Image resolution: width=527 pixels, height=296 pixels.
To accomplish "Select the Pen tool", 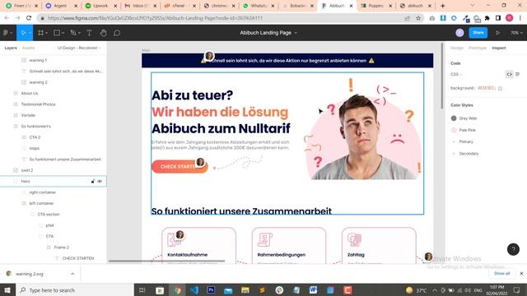I will tap(73, 33).
